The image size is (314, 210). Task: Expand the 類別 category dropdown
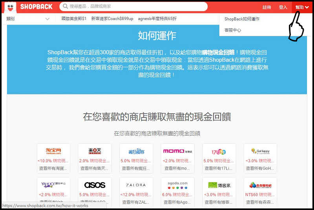point(28,19)
